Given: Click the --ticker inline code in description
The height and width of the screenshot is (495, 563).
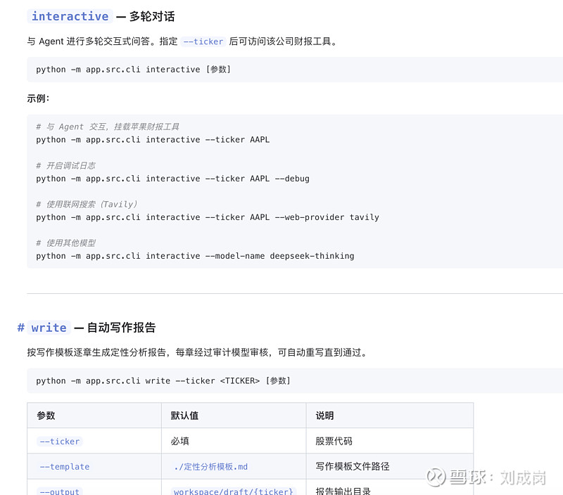Looking at the screenshot, I should tap(203, 41).
